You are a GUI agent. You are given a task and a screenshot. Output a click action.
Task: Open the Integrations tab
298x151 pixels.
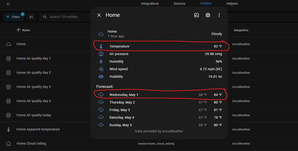[150, 3]
